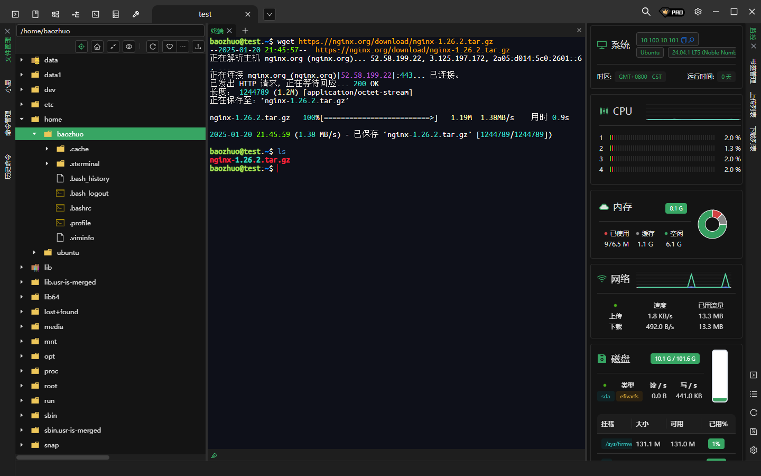Image resolution: width=761 pixels, height=476 pixels.
Task: Click the upload icon in the file toolbar
Action: pyautogui.click(x=198, y=47)
